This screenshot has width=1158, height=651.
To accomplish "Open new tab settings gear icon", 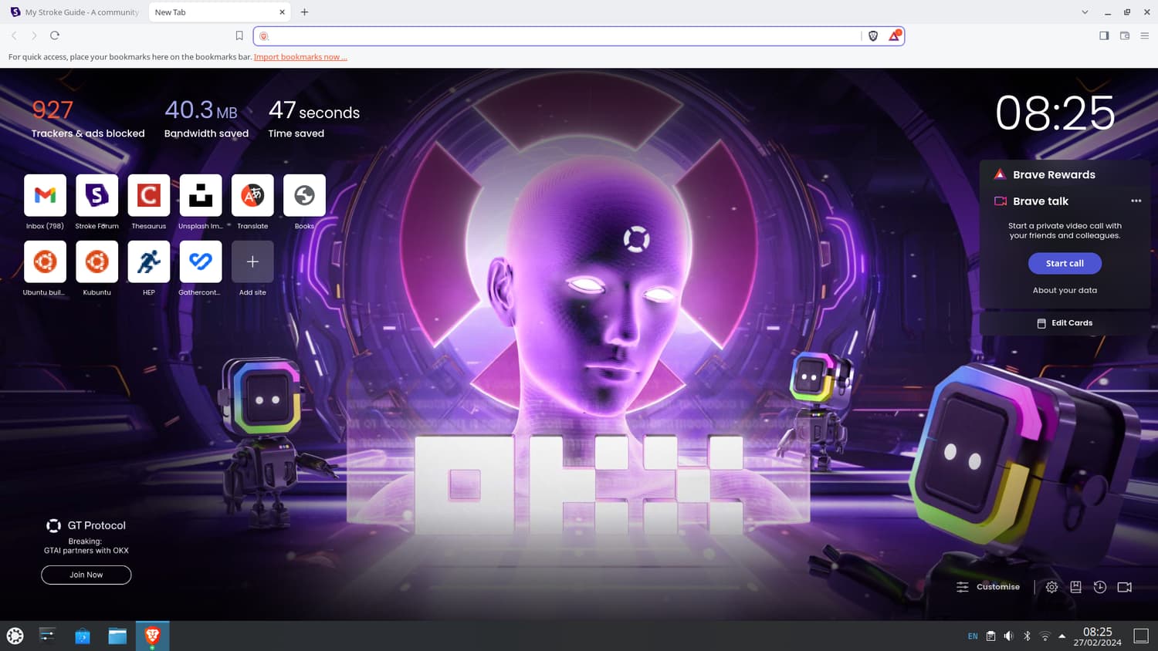I will (x=1051, y=587).
